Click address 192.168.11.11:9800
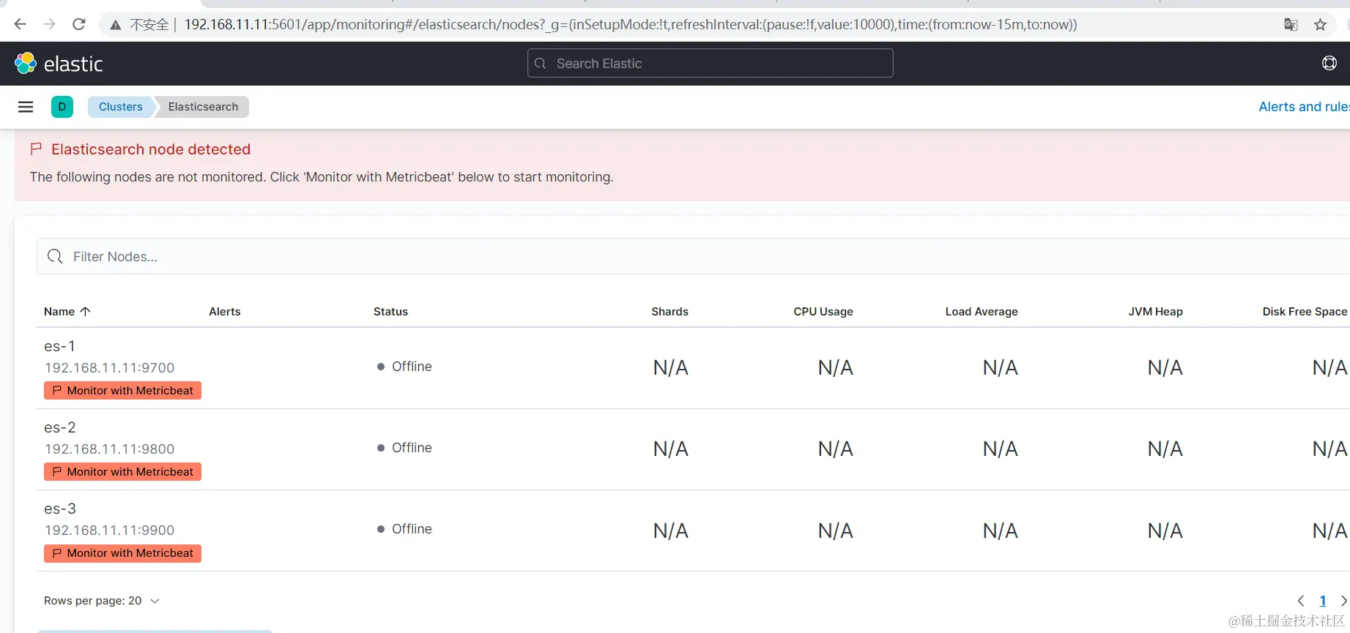Screen dimensions: 1350x633 pyautogui.click(x=110, y=449)
